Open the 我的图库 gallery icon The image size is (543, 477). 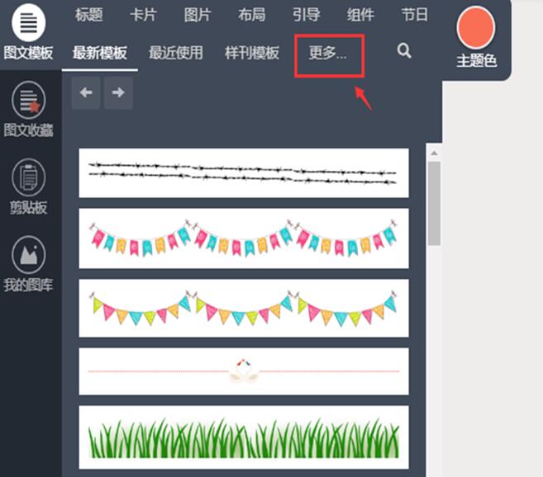click(x=29, y=255)
